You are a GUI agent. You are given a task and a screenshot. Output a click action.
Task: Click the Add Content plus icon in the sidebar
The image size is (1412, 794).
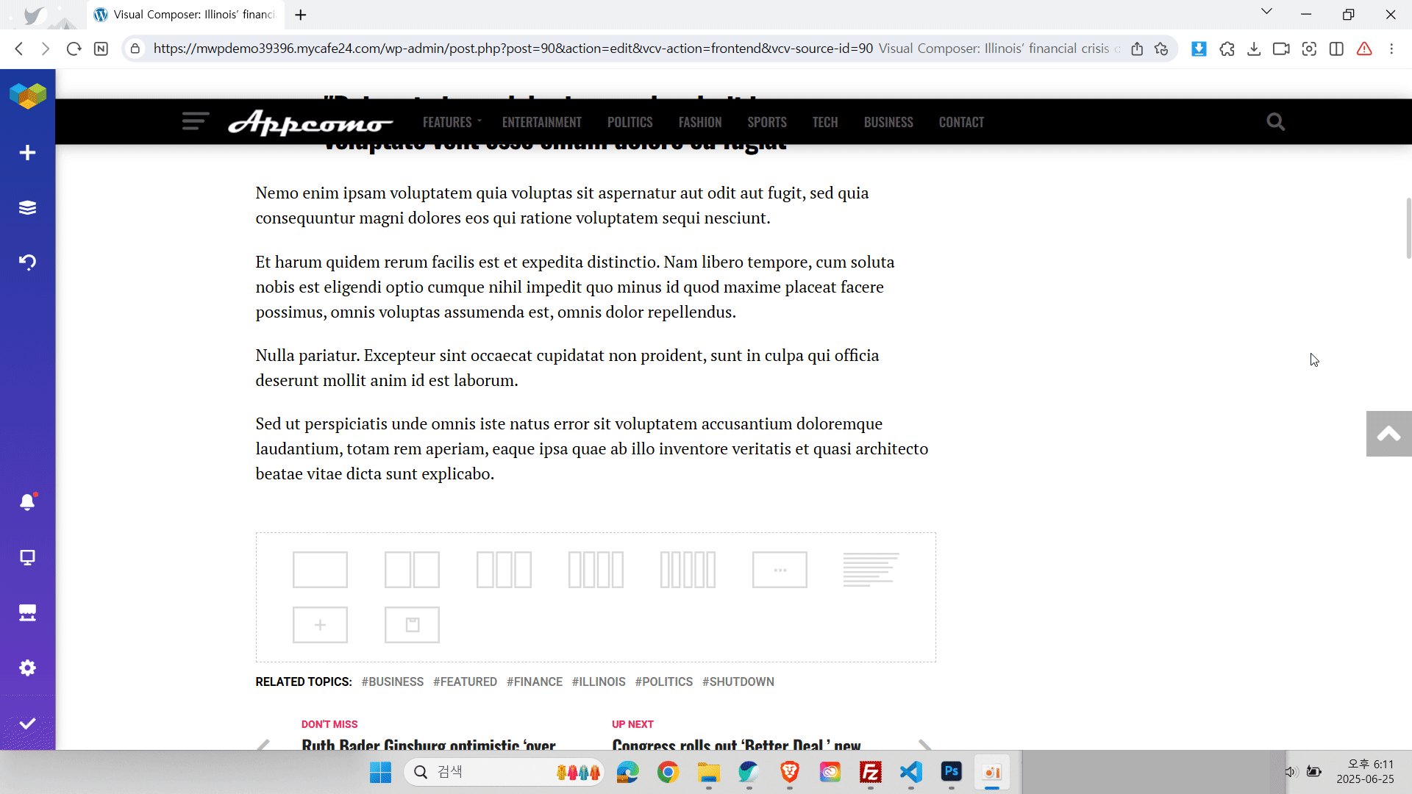(27, 153)
